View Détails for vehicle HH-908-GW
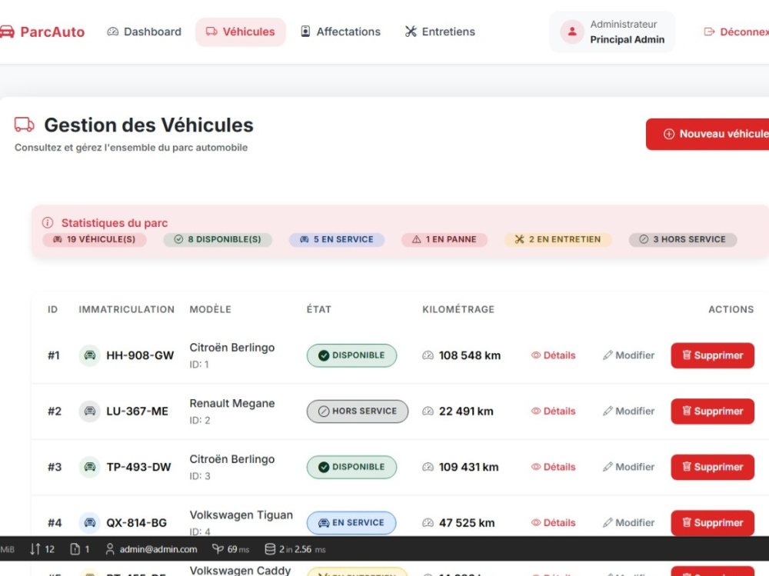The image size is (769, 576). pyautogui.click(x=553, y=355)
